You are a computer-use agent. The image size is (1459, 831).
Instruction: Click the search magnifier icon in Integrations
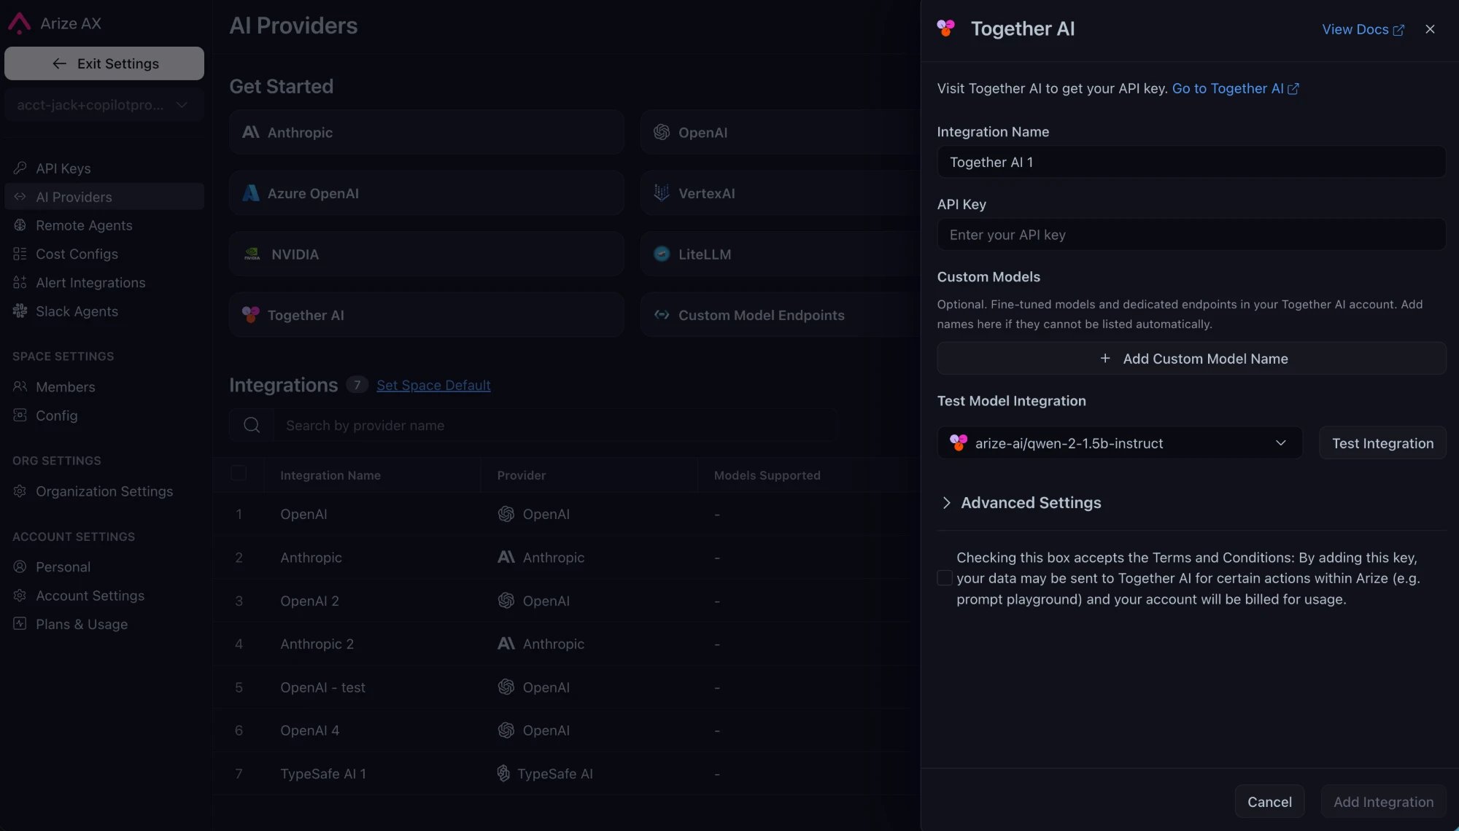252,425
